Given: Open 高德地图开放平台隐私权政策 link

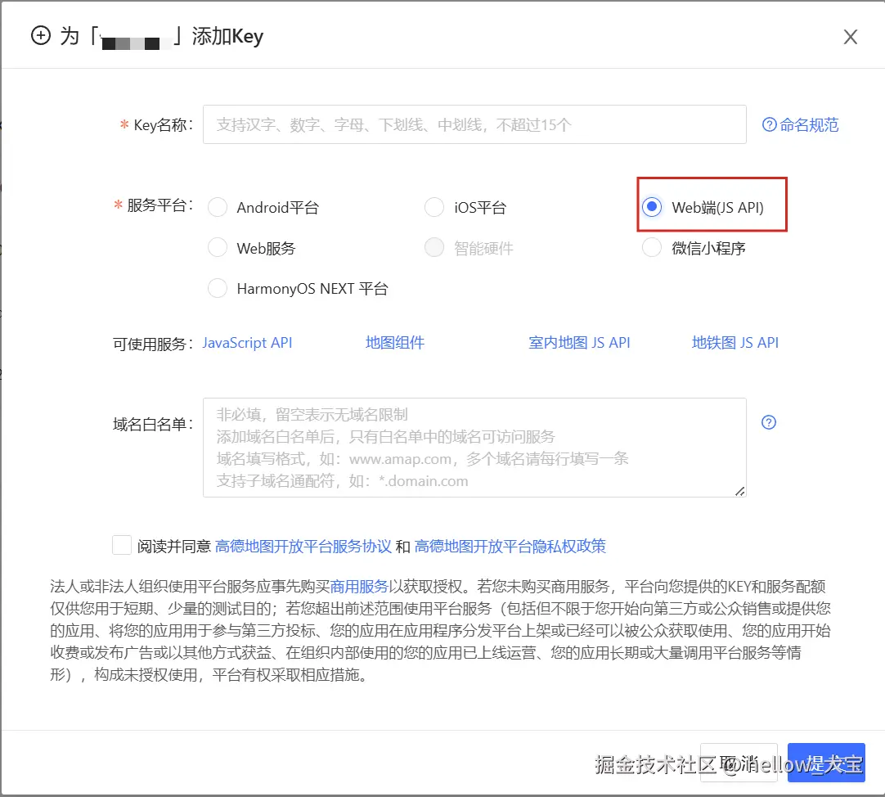Looking at the screenshot, I should click(x=510, y=547).
